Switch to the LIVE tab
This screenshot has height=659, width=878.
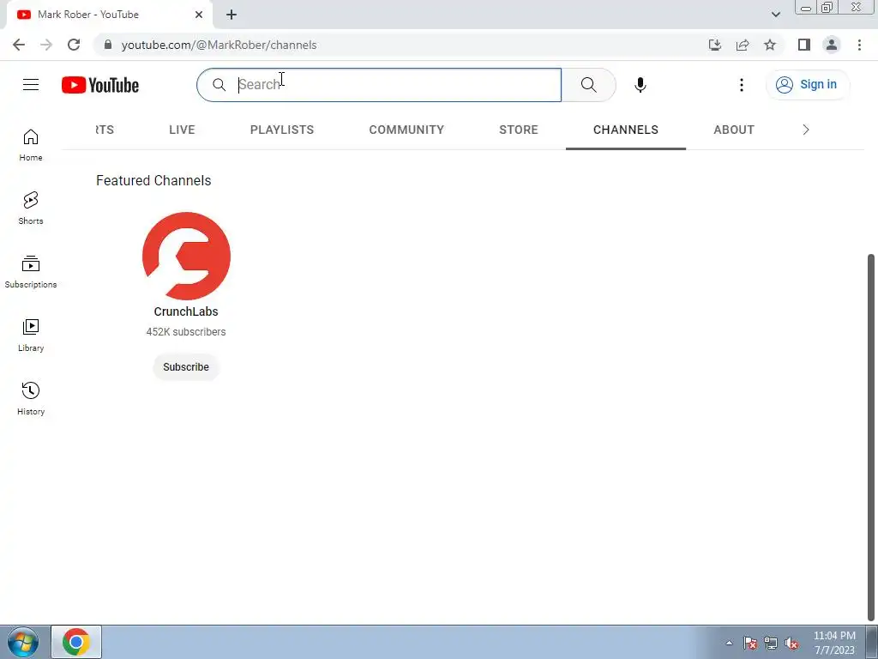(182, 130)
